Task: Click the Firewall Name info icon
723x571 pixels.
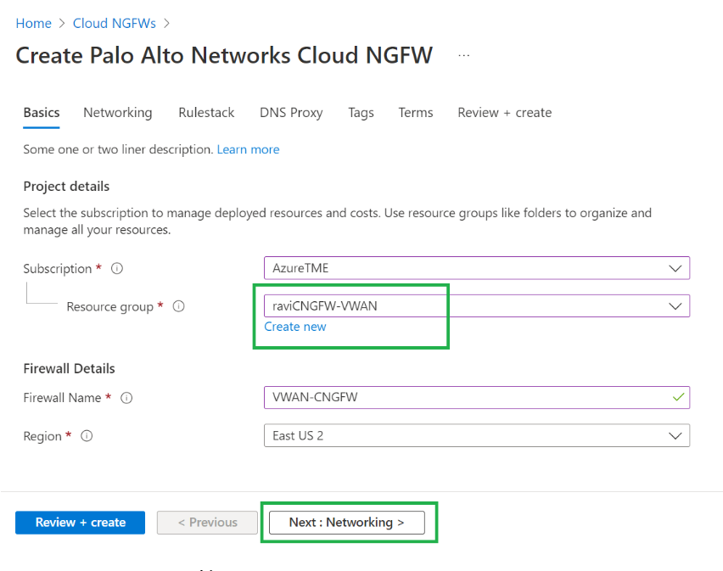Action: tap(126, 398)
